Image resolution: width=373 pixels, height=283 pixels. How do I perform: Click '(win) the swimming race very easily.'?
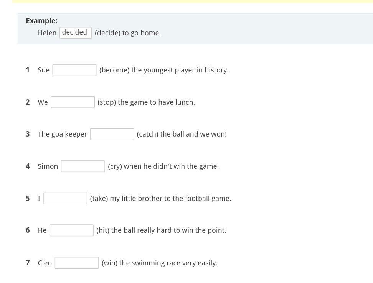[x=159, y=263]
